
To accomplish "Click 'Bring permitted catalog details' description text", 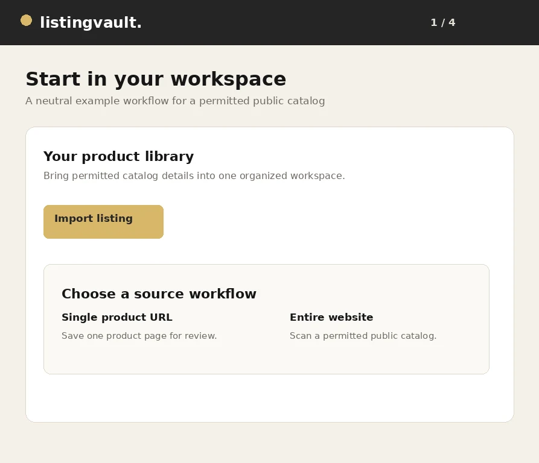I will pyautogui.click(x=194, y=175).
